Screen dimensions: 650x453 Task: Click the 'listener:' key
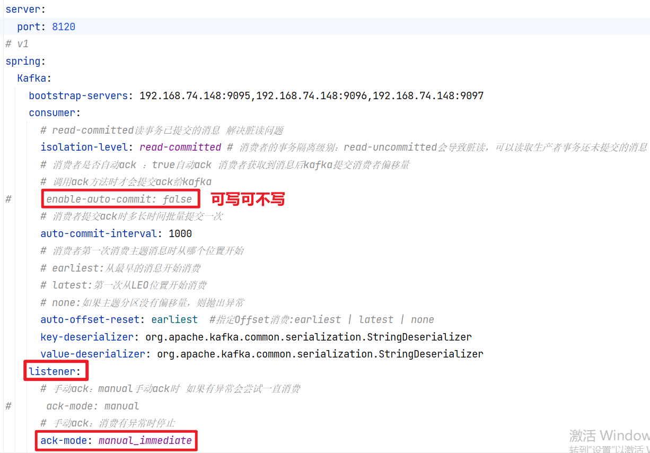pyautogui.click(x=55, y=371)
